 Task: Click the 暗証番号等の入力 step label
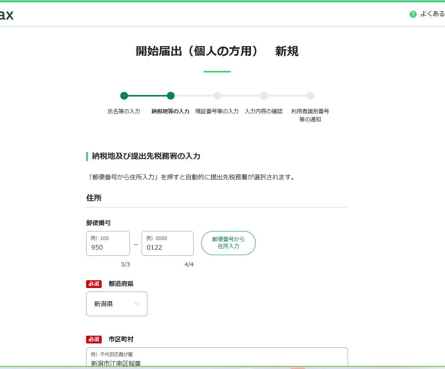(x=217, y=111)
